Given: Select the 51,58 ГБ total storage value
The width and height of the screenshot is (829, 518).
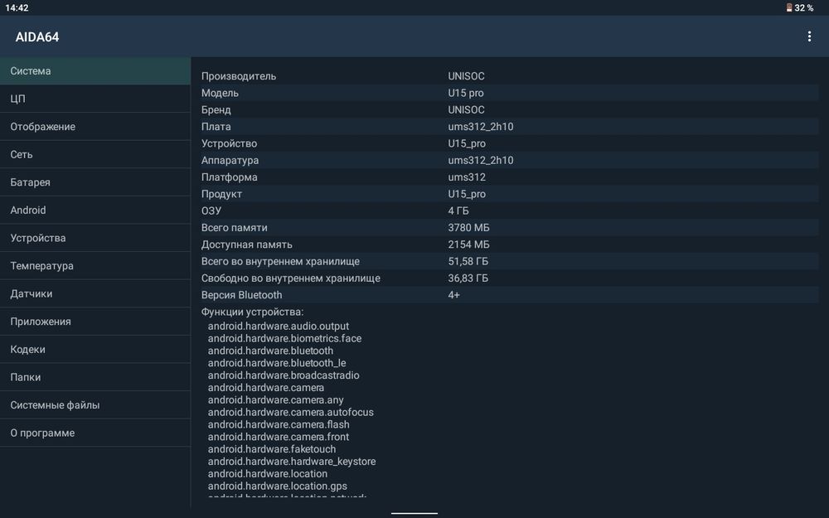Looking at the screenshot, I should click(468, 262).
